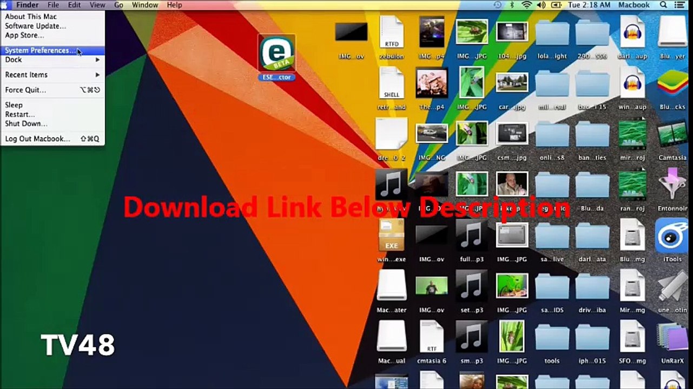Image resolution: width=693 pixels, height=389 pixels.
Task: Open the File menu
Action: [53, 5]
